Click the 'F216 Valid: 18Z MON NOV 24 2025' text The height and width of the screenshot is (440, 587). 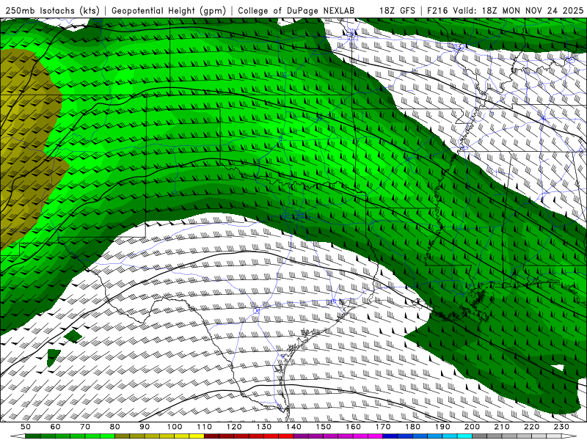pyautogui.click(x=506, y=11)
